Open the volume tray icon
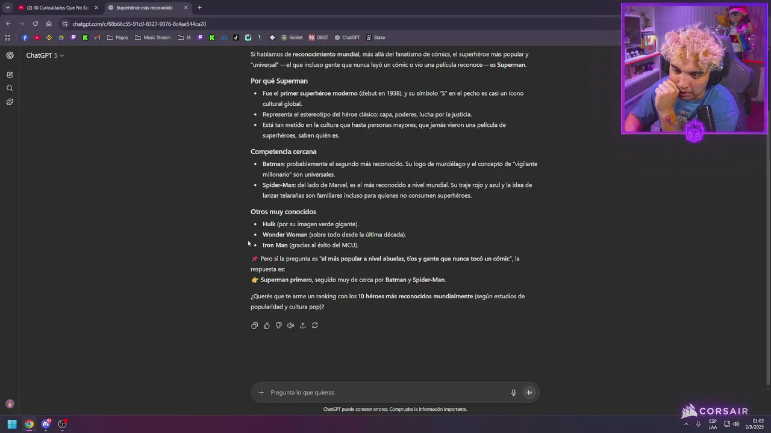771x433 pixels. [737, 424]
